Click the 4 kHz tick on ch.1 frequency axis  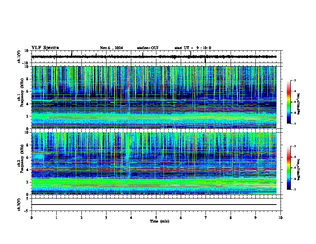click(x=28, y=104)
